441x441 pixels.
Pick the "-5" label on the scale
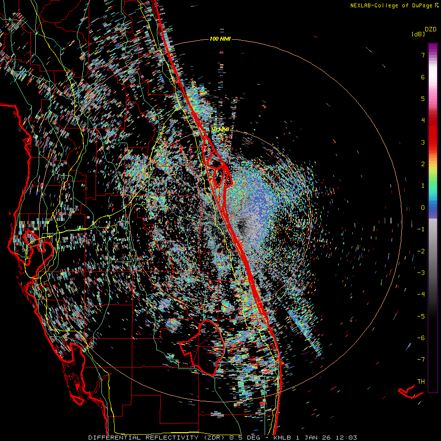coord(421,316)
